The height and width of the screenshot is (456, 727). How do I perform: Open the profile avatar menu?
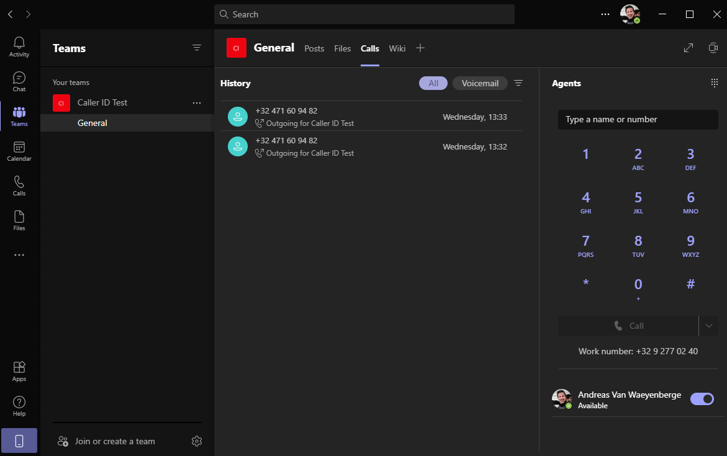(630, 14)
